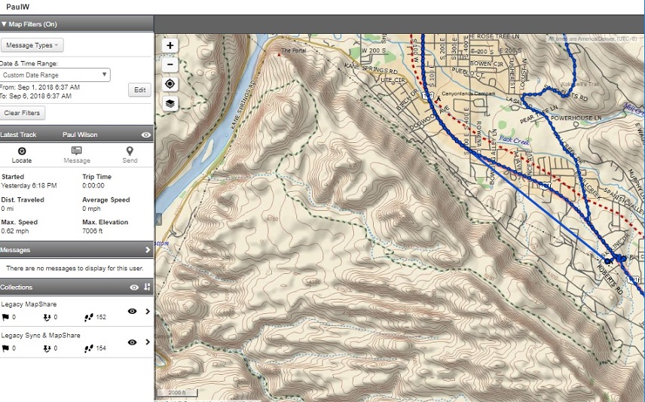Viewport: 645px width, 402px height.
Task: Toggle visibility for all Collections
Action: coord(134,287)
